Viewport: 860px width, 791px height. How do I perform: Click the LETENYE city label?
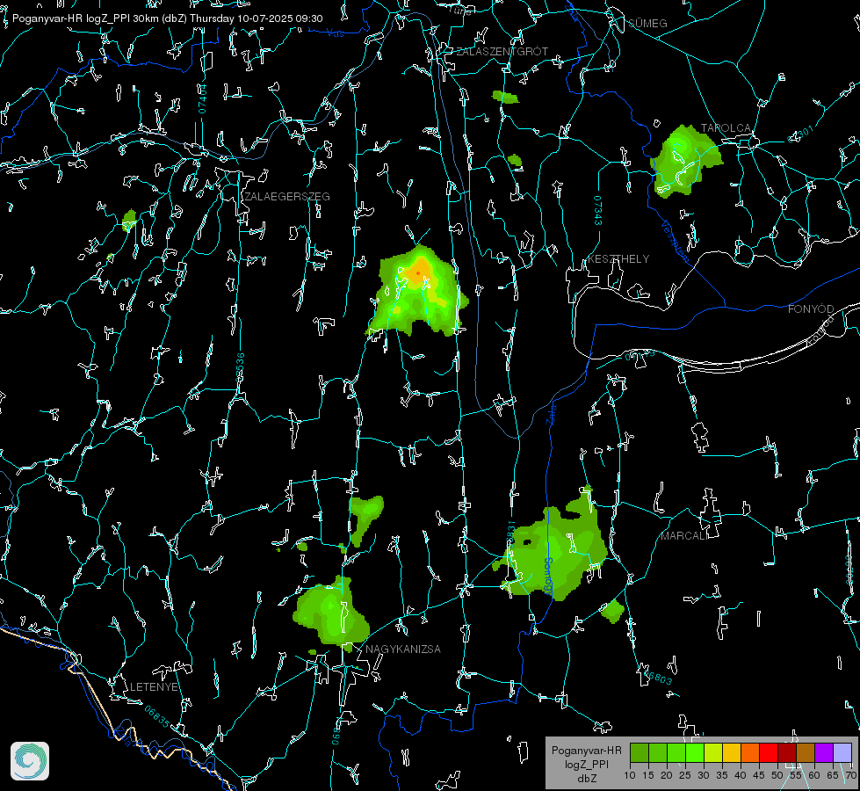pos(154,687)
